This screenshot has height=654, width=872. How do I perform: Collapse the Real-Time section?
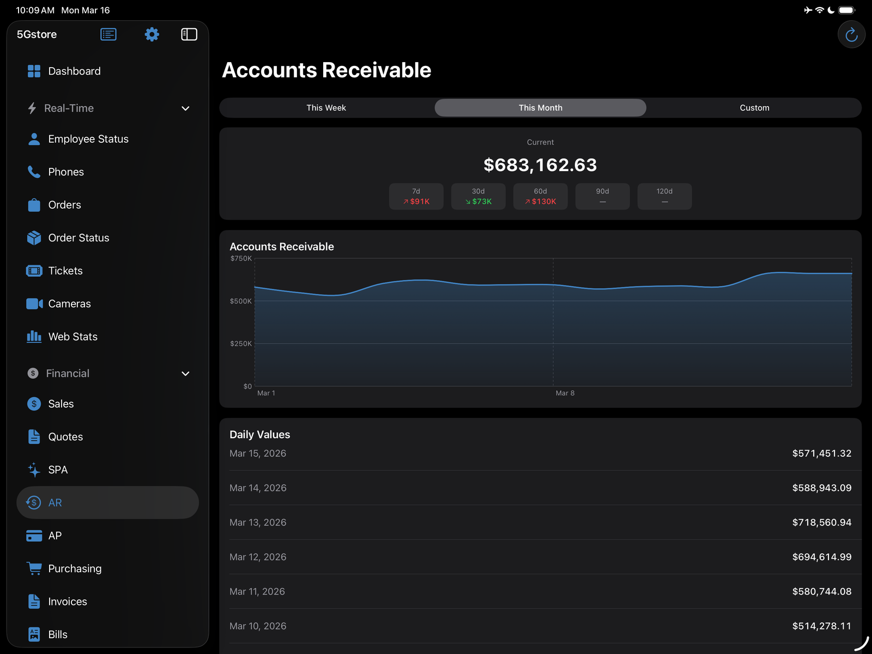[x=185, y=108]
